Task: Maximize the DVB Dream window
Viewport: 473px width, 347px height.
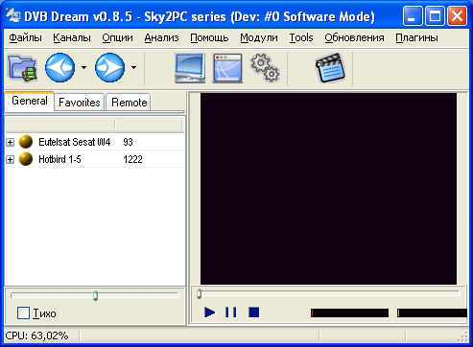Action: click(x=435, y=16)
